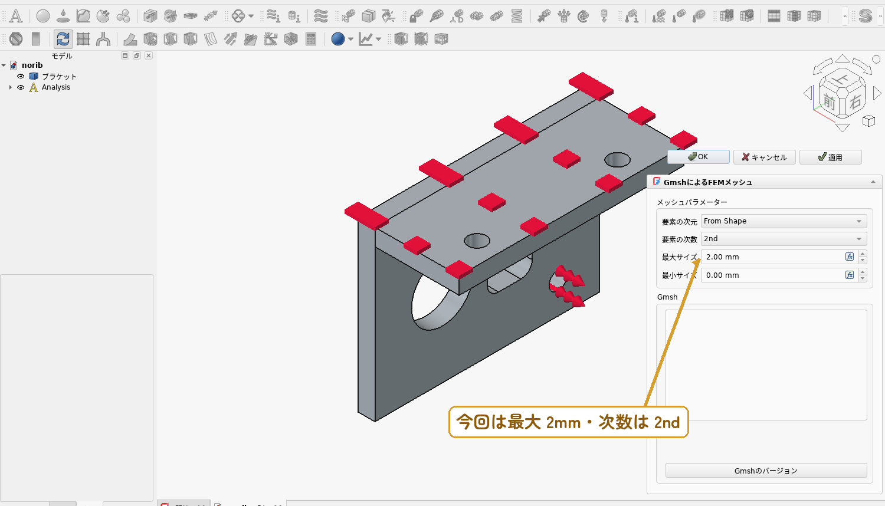Open the material editor spheres icon

tap(123, 16)
